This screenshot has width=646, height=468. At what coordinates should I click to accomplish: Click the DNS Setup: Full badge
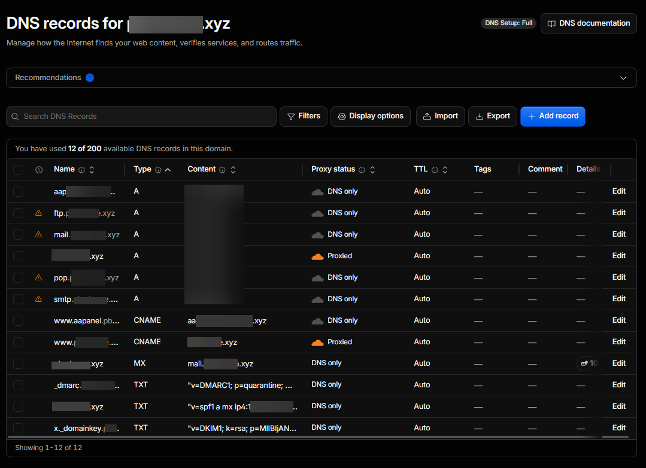point(508,23)
